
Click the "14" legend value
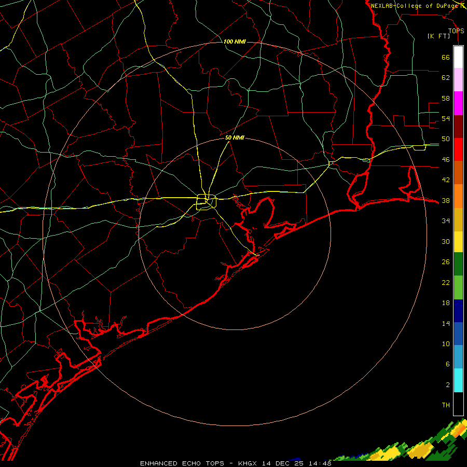click(446, 323)
